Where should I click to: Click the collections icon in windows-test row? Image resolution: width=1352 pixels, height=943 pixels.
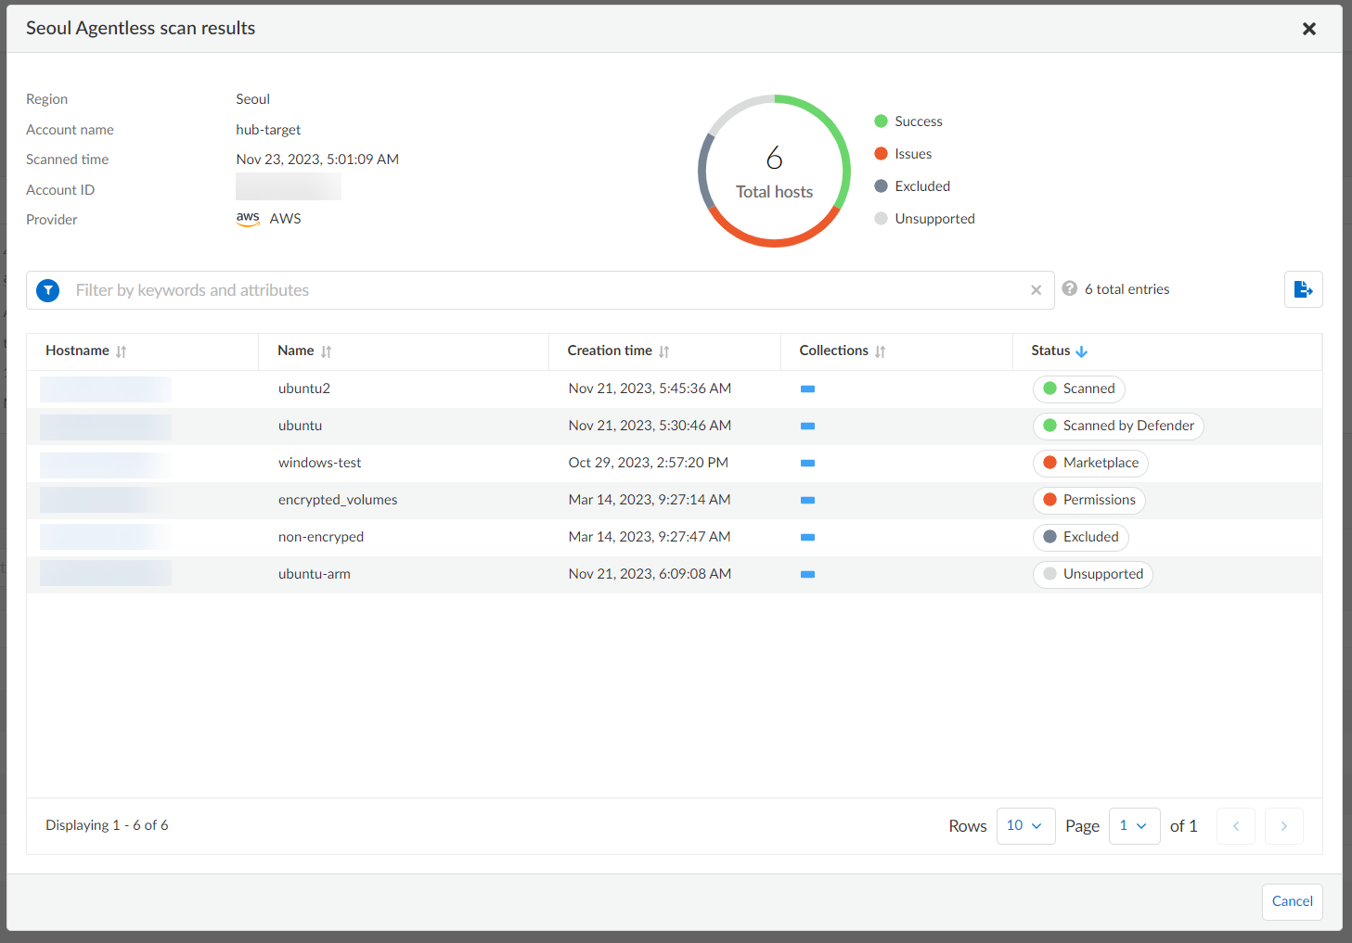[x=807, y=463]
